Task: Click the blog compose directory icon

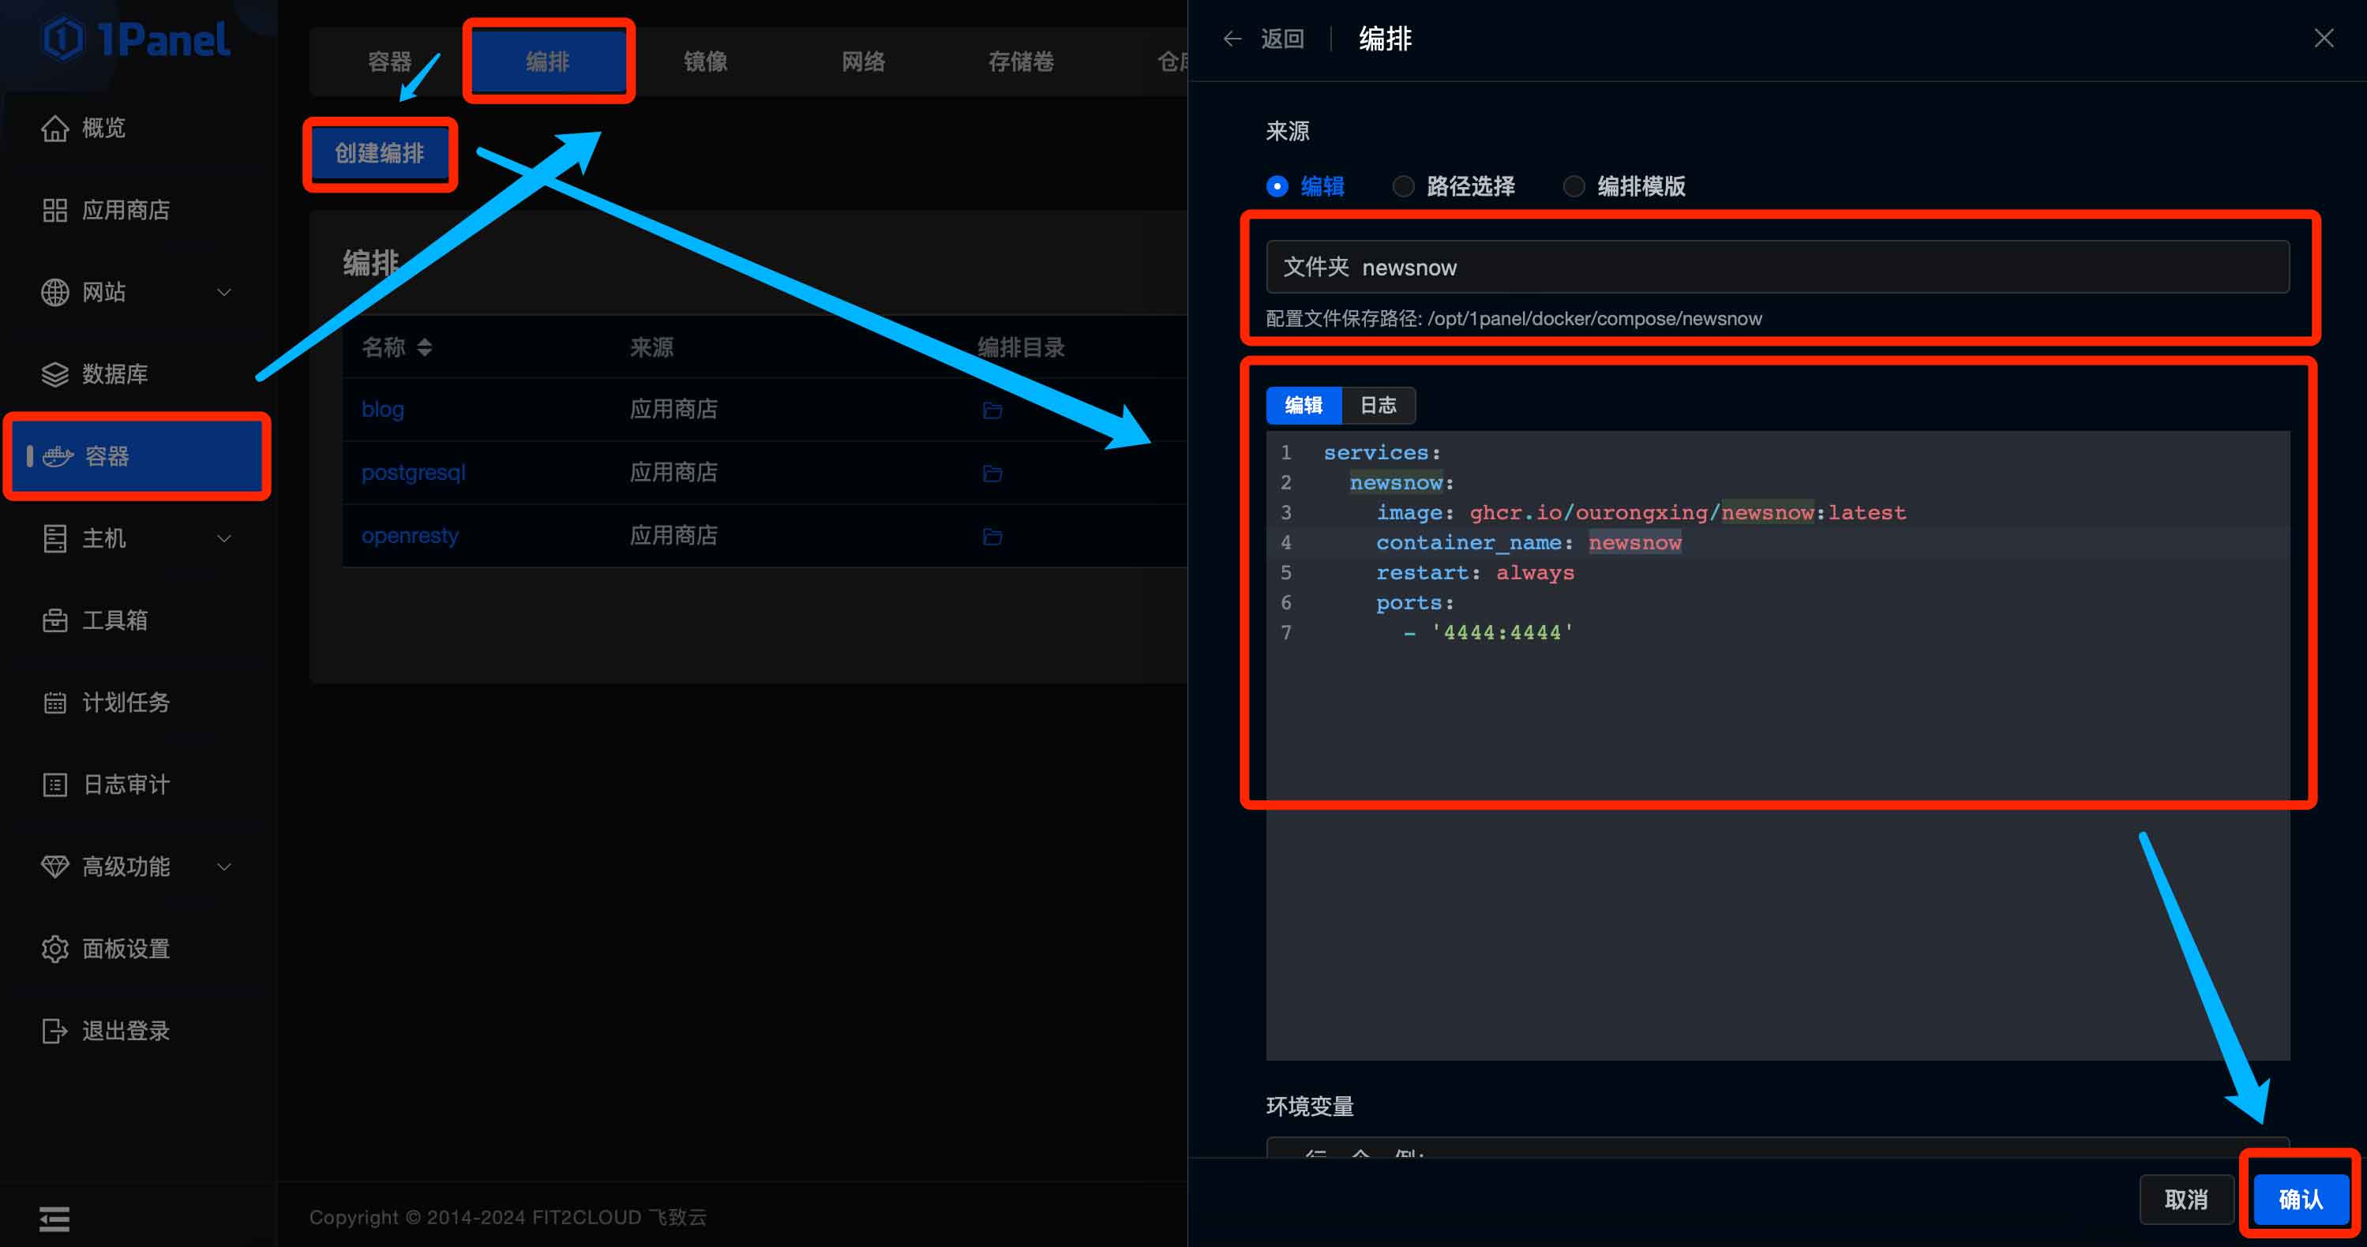Action: click(991, 408)
